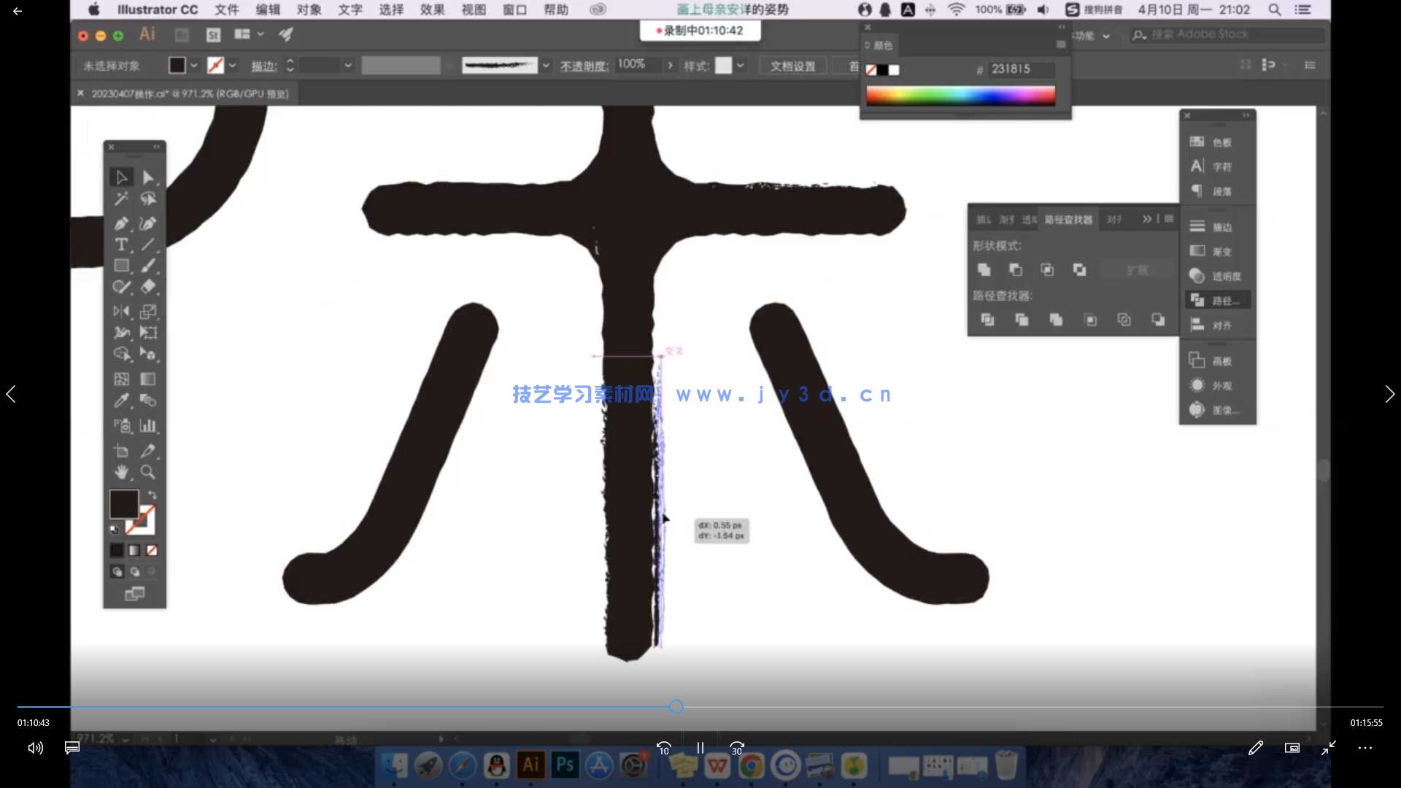This screenshot has width=1401, height=788.
Task: Open the 不透明度 opacity dropdown
Action: tap(670, 65)
